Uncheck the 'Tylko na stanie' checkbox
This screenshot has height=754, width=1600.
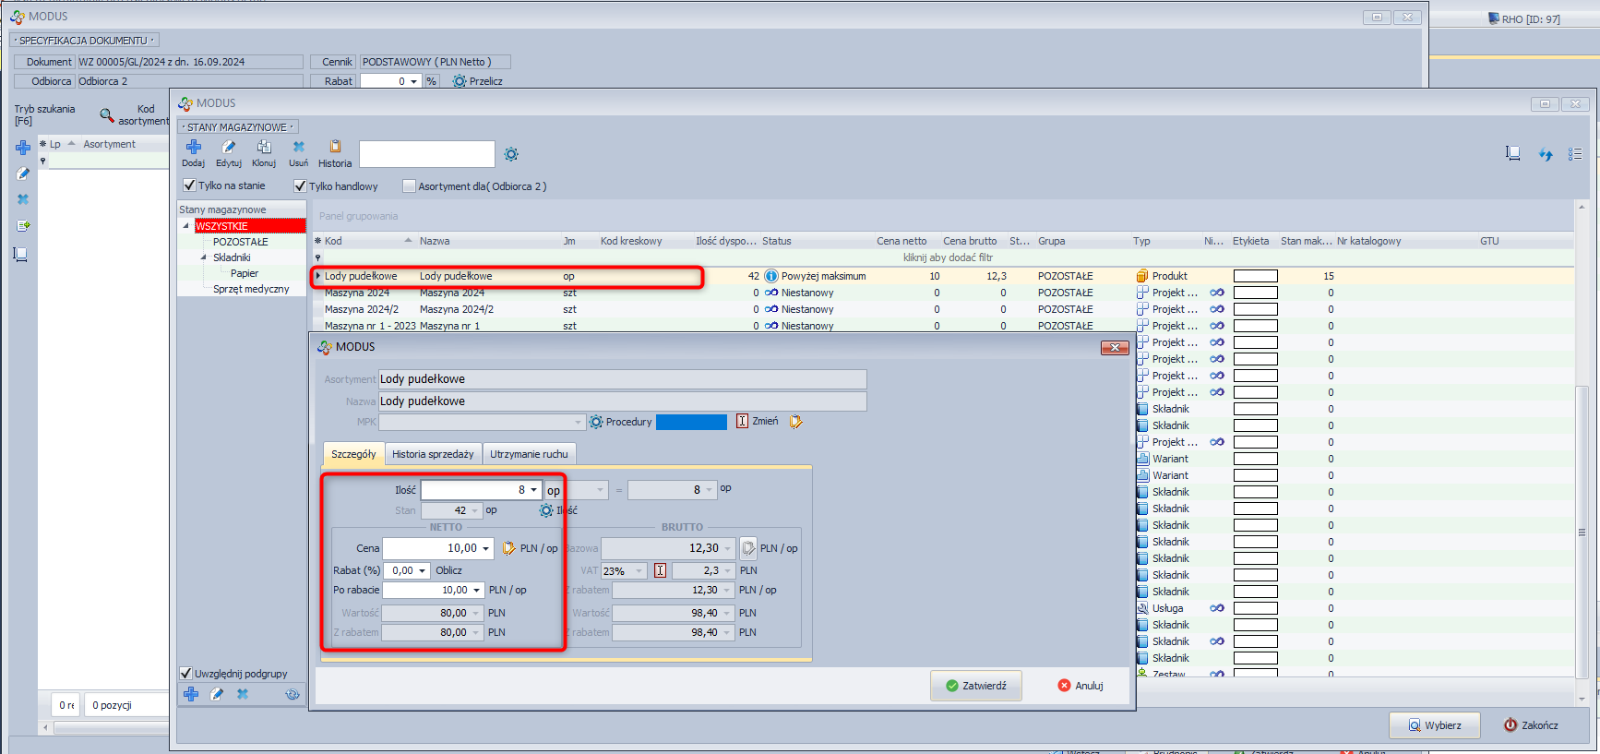coord(189,186)
